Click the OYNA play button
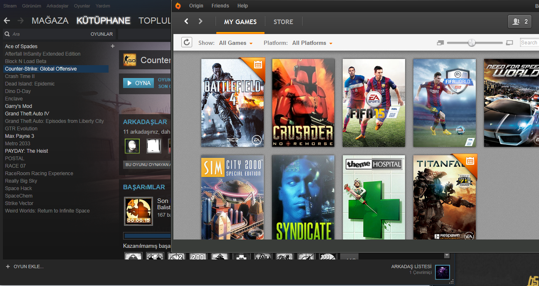539x286 pixels. [x=138, y=83]
